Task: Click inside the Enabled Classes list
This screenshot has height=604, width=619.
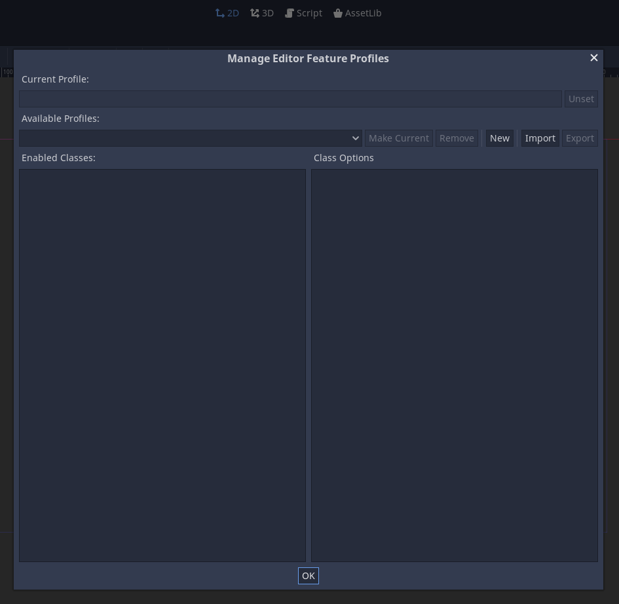Action: [162, 365]
